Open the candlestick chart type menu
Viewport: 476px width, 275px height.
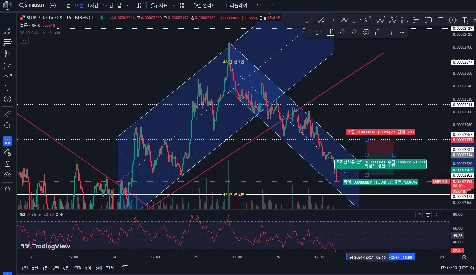139,5
